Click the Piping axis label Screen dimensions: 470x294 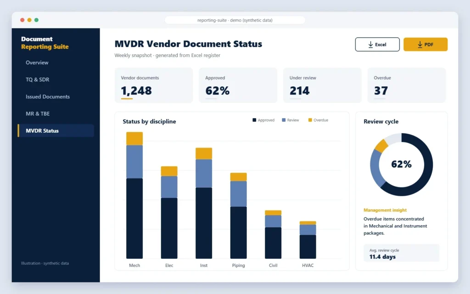(x=238, y=266)
